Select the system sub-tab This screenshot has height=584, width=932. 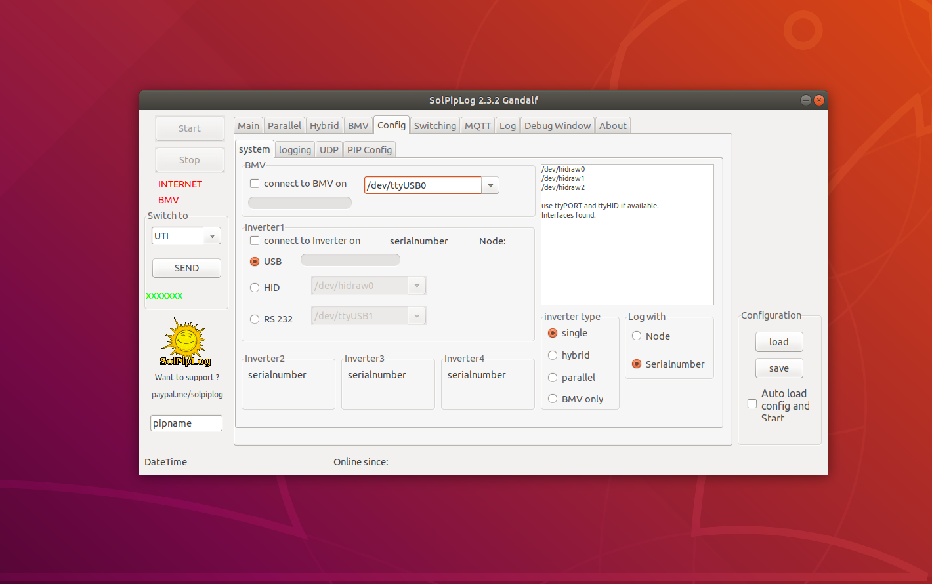[x=255, y=149]
